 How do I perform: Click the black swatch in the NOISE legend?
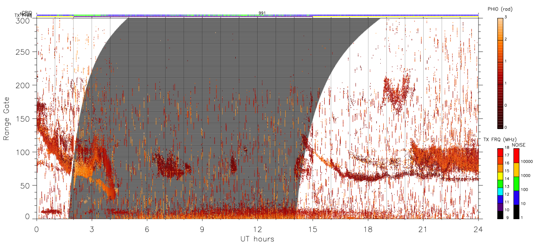coord(517,211)
